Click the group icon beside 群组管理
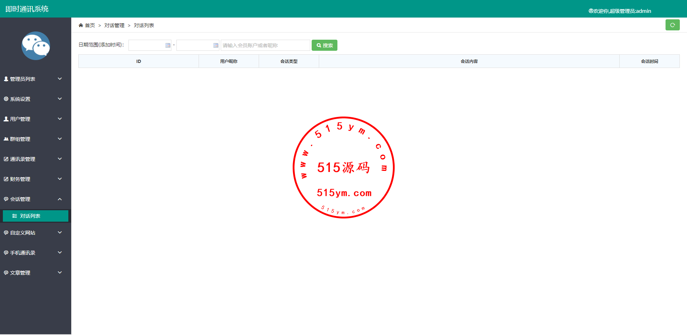This screenshot has width=687, height=335. 6,139
